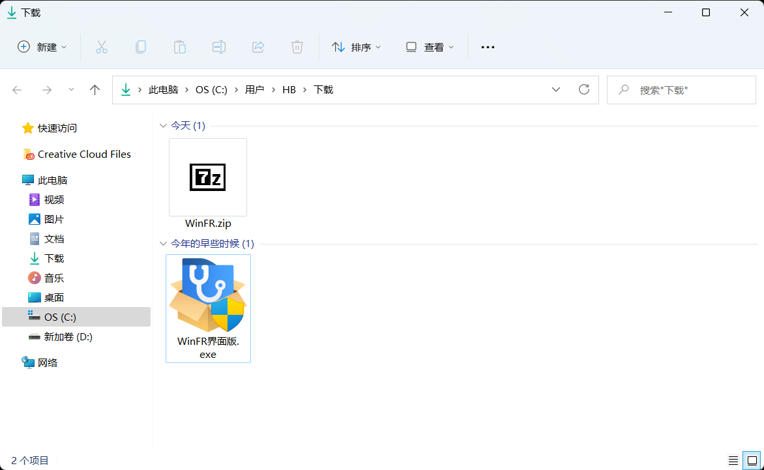
Task: Expand the address bar history dropdown
Action: point(556,89)
